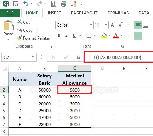Click the Insert Function fx icon
Image resolution: width=153 pixels, height=136 pixels.
[x=78, y=57]
